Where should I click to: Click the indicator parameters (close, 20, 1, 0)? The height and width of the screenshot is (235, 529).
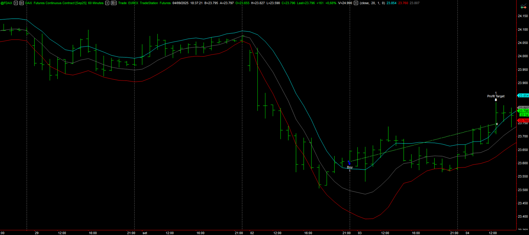click(x=372, y=3)
